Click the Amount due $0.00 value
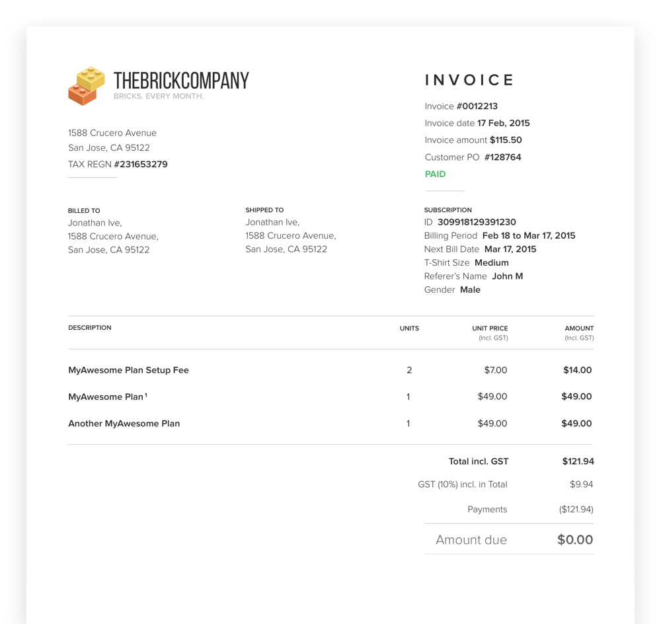The image size is (661, 624). tap(575, 539)
